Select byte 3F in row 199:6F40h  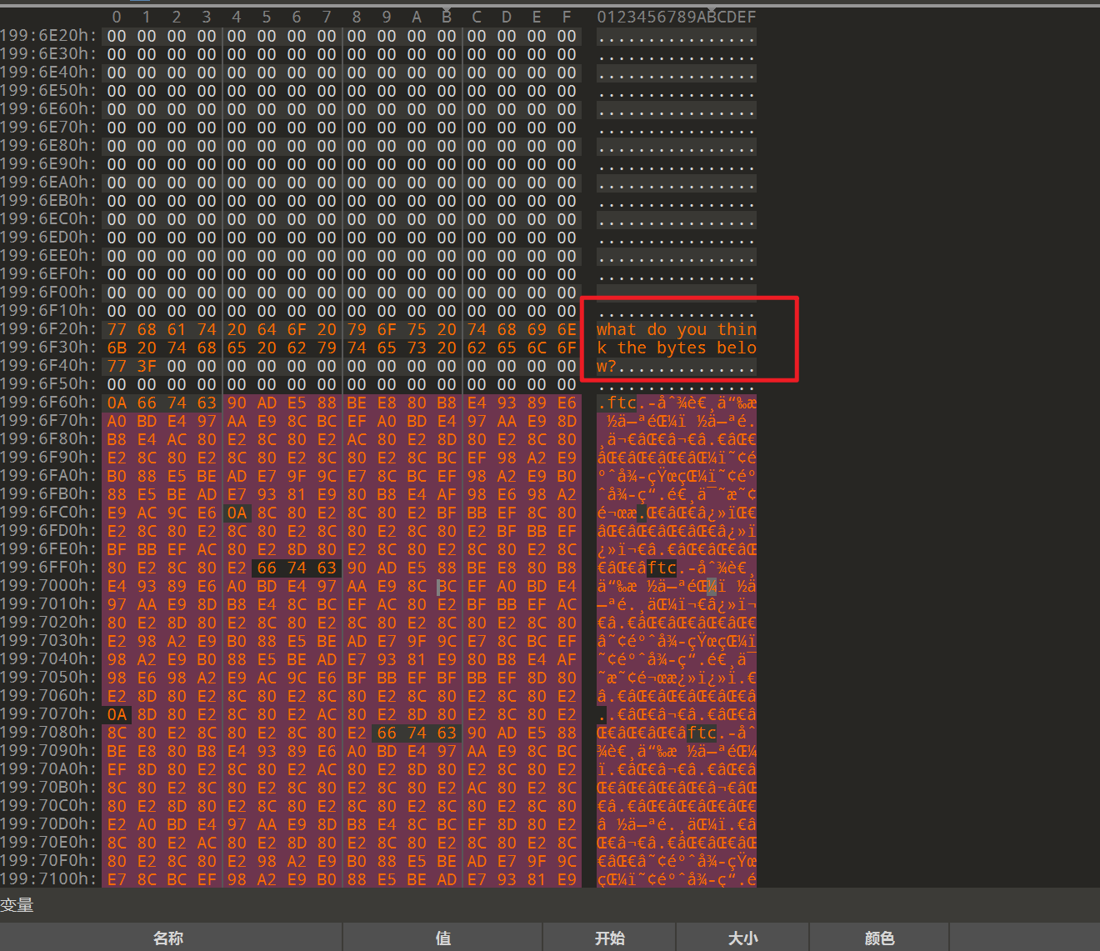(x=147, y=366)
